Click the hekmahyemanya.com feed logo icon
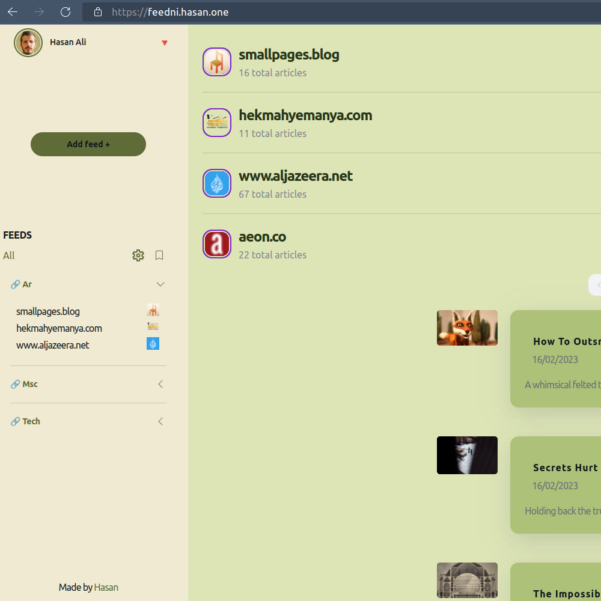 [x=217, y=123]
